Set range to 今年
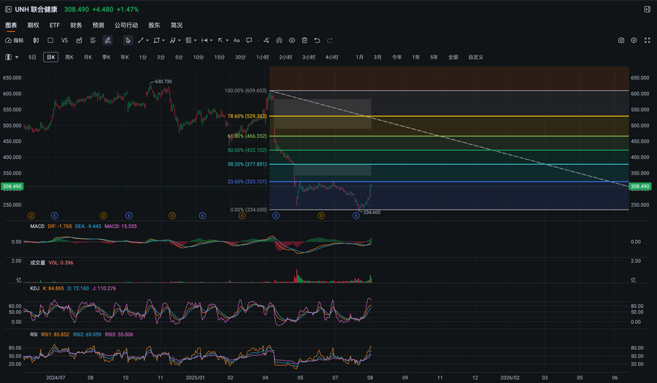Viewport: 657px width, 383px height. (396, 57)
